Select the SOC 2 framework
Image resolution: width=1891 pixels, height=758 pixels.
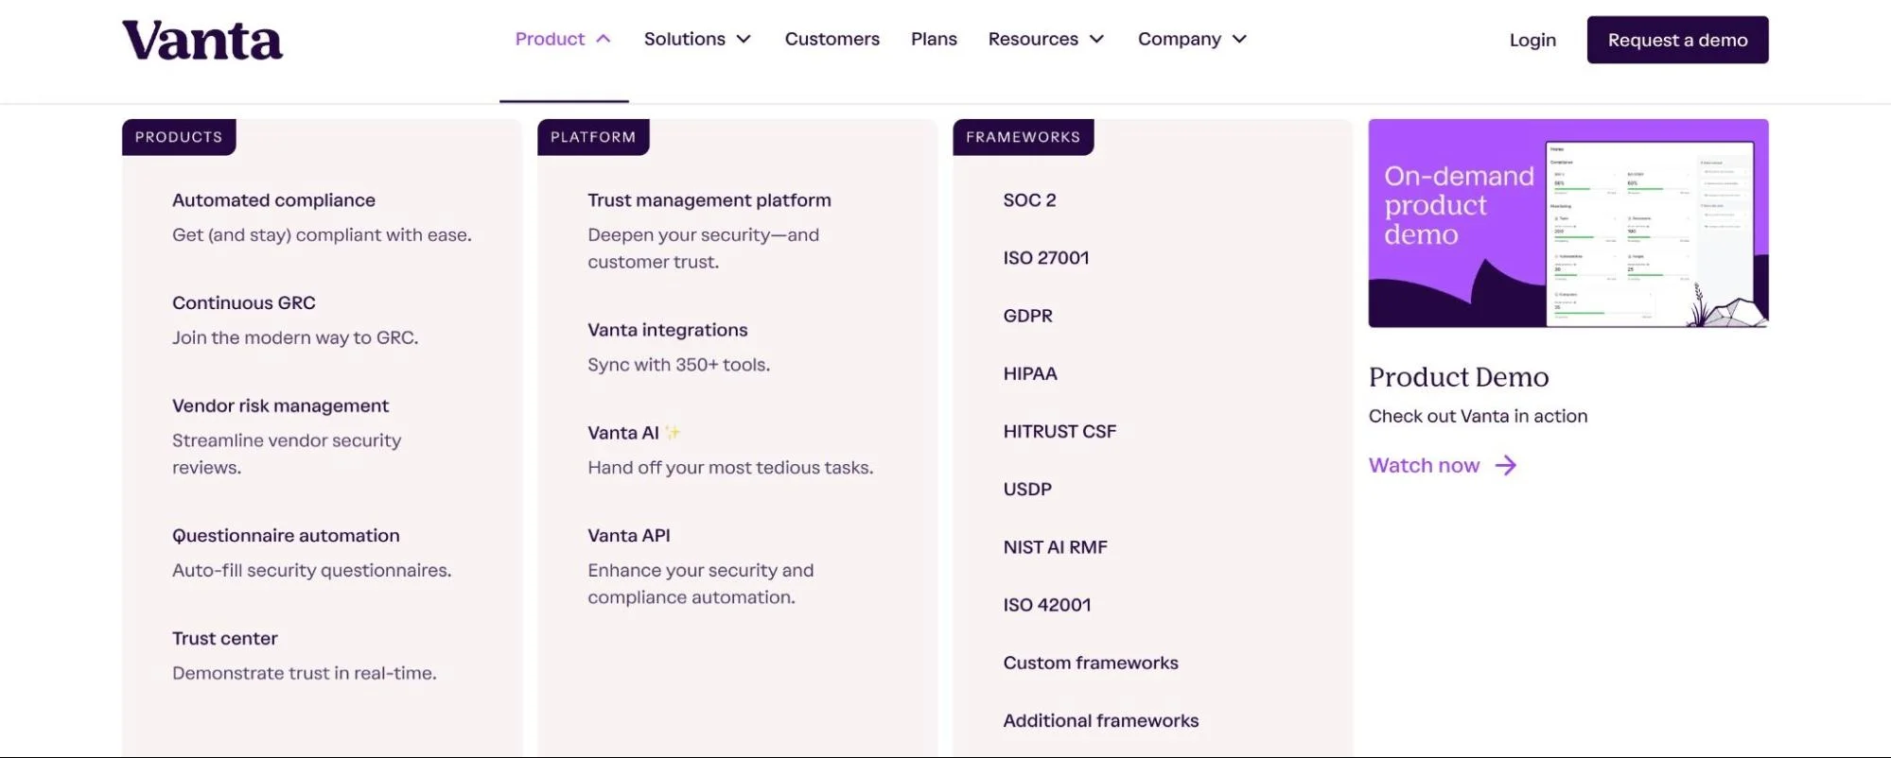pyautogui.click(x=1029, y=200)
